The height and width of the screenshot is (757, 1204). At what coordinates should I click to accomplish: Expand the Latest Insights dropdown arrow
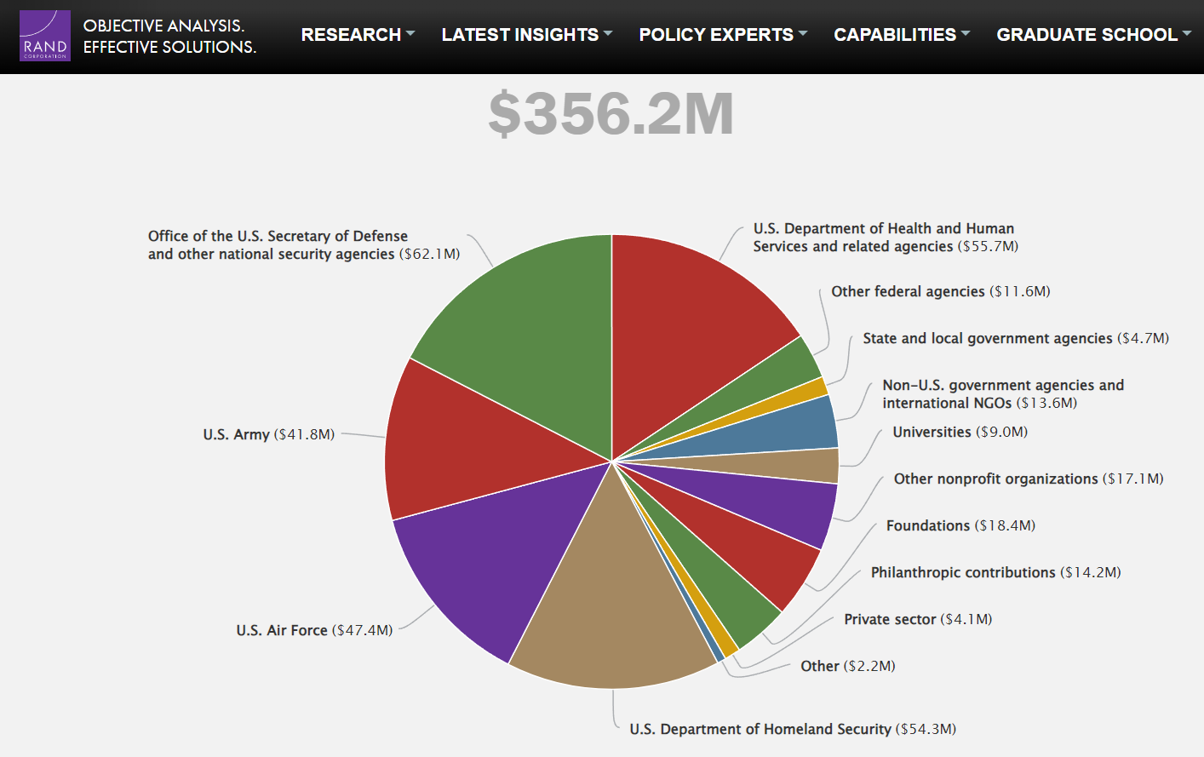(x=608, y=34)
